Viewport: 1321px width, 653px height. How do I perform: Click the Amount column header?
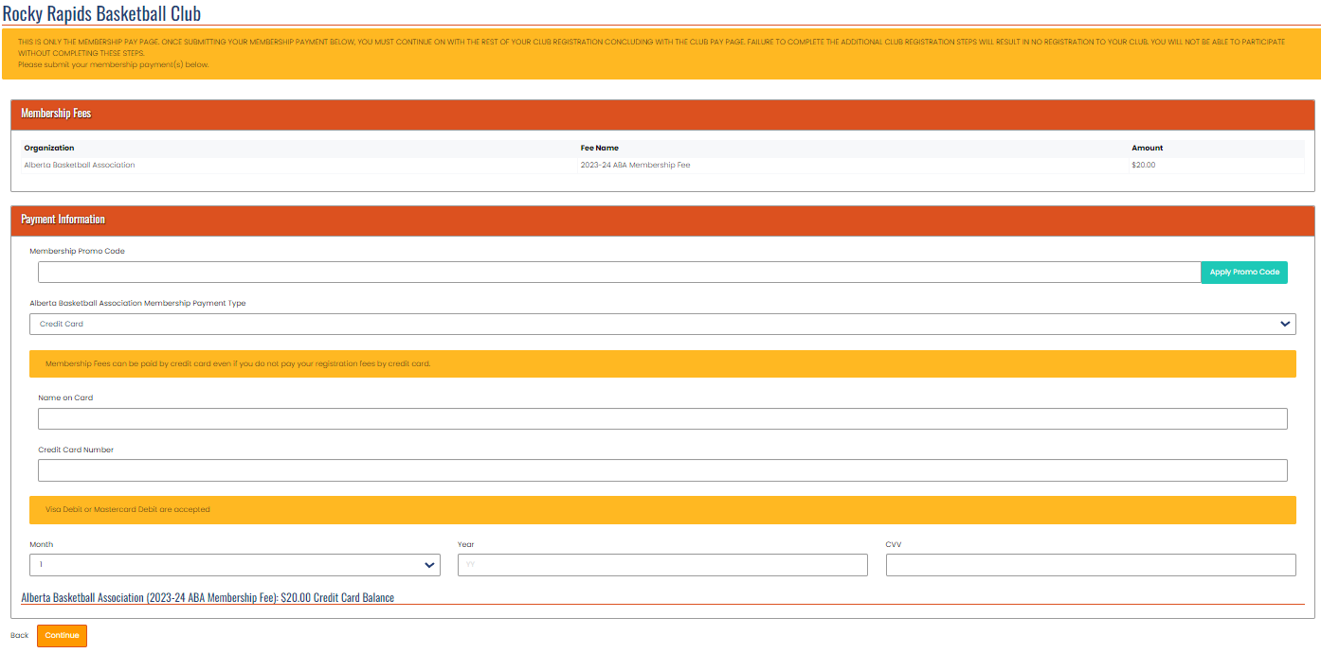1147,148
